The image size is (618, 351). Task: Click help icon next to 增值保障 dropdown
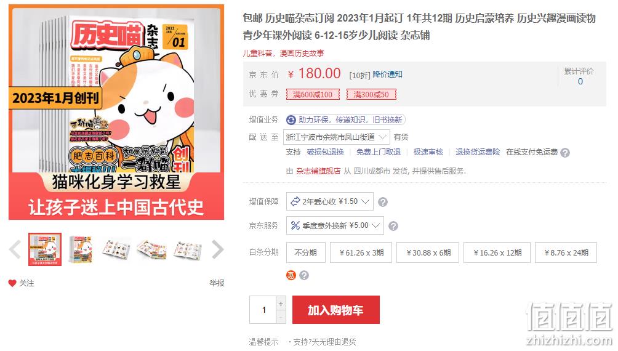pyautogui.click(x=383, y=203)
